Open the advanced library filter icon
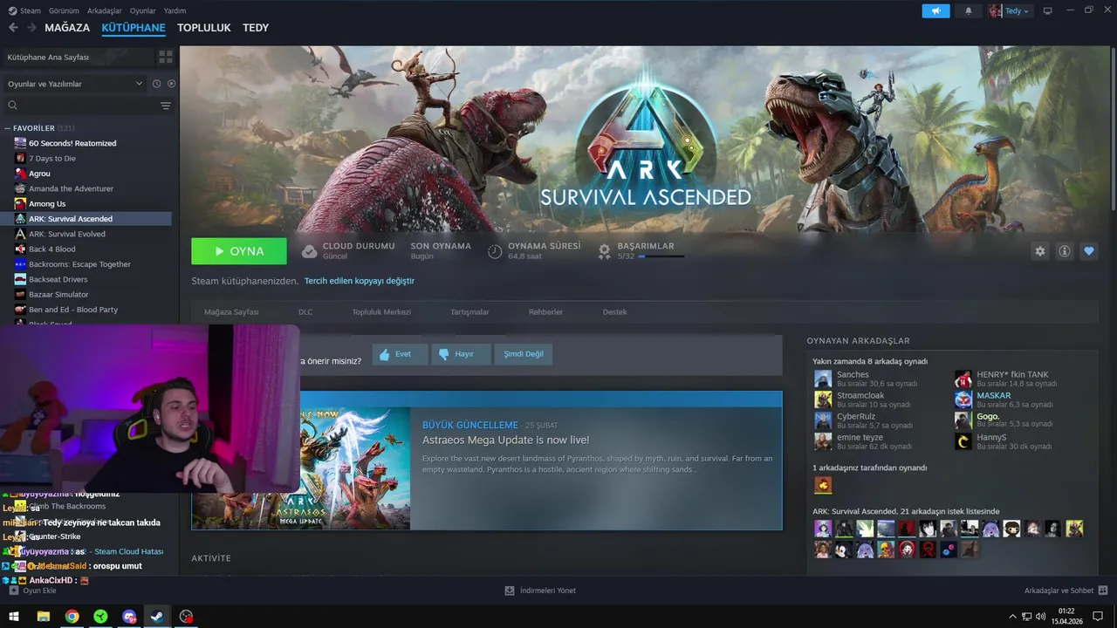The width and height of the screenshot is (1117, 628). coord(166,106)
